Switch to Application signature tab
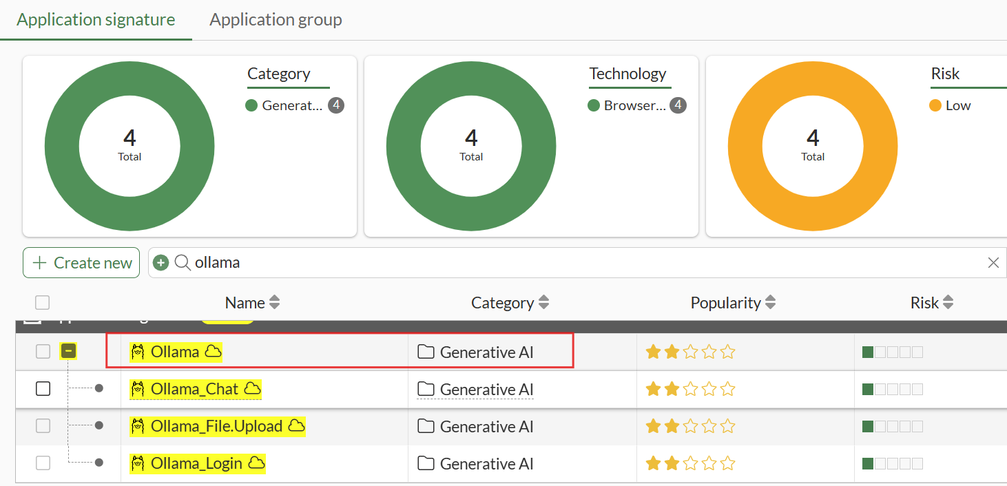1007x486 pixels. tap(96, 19)
